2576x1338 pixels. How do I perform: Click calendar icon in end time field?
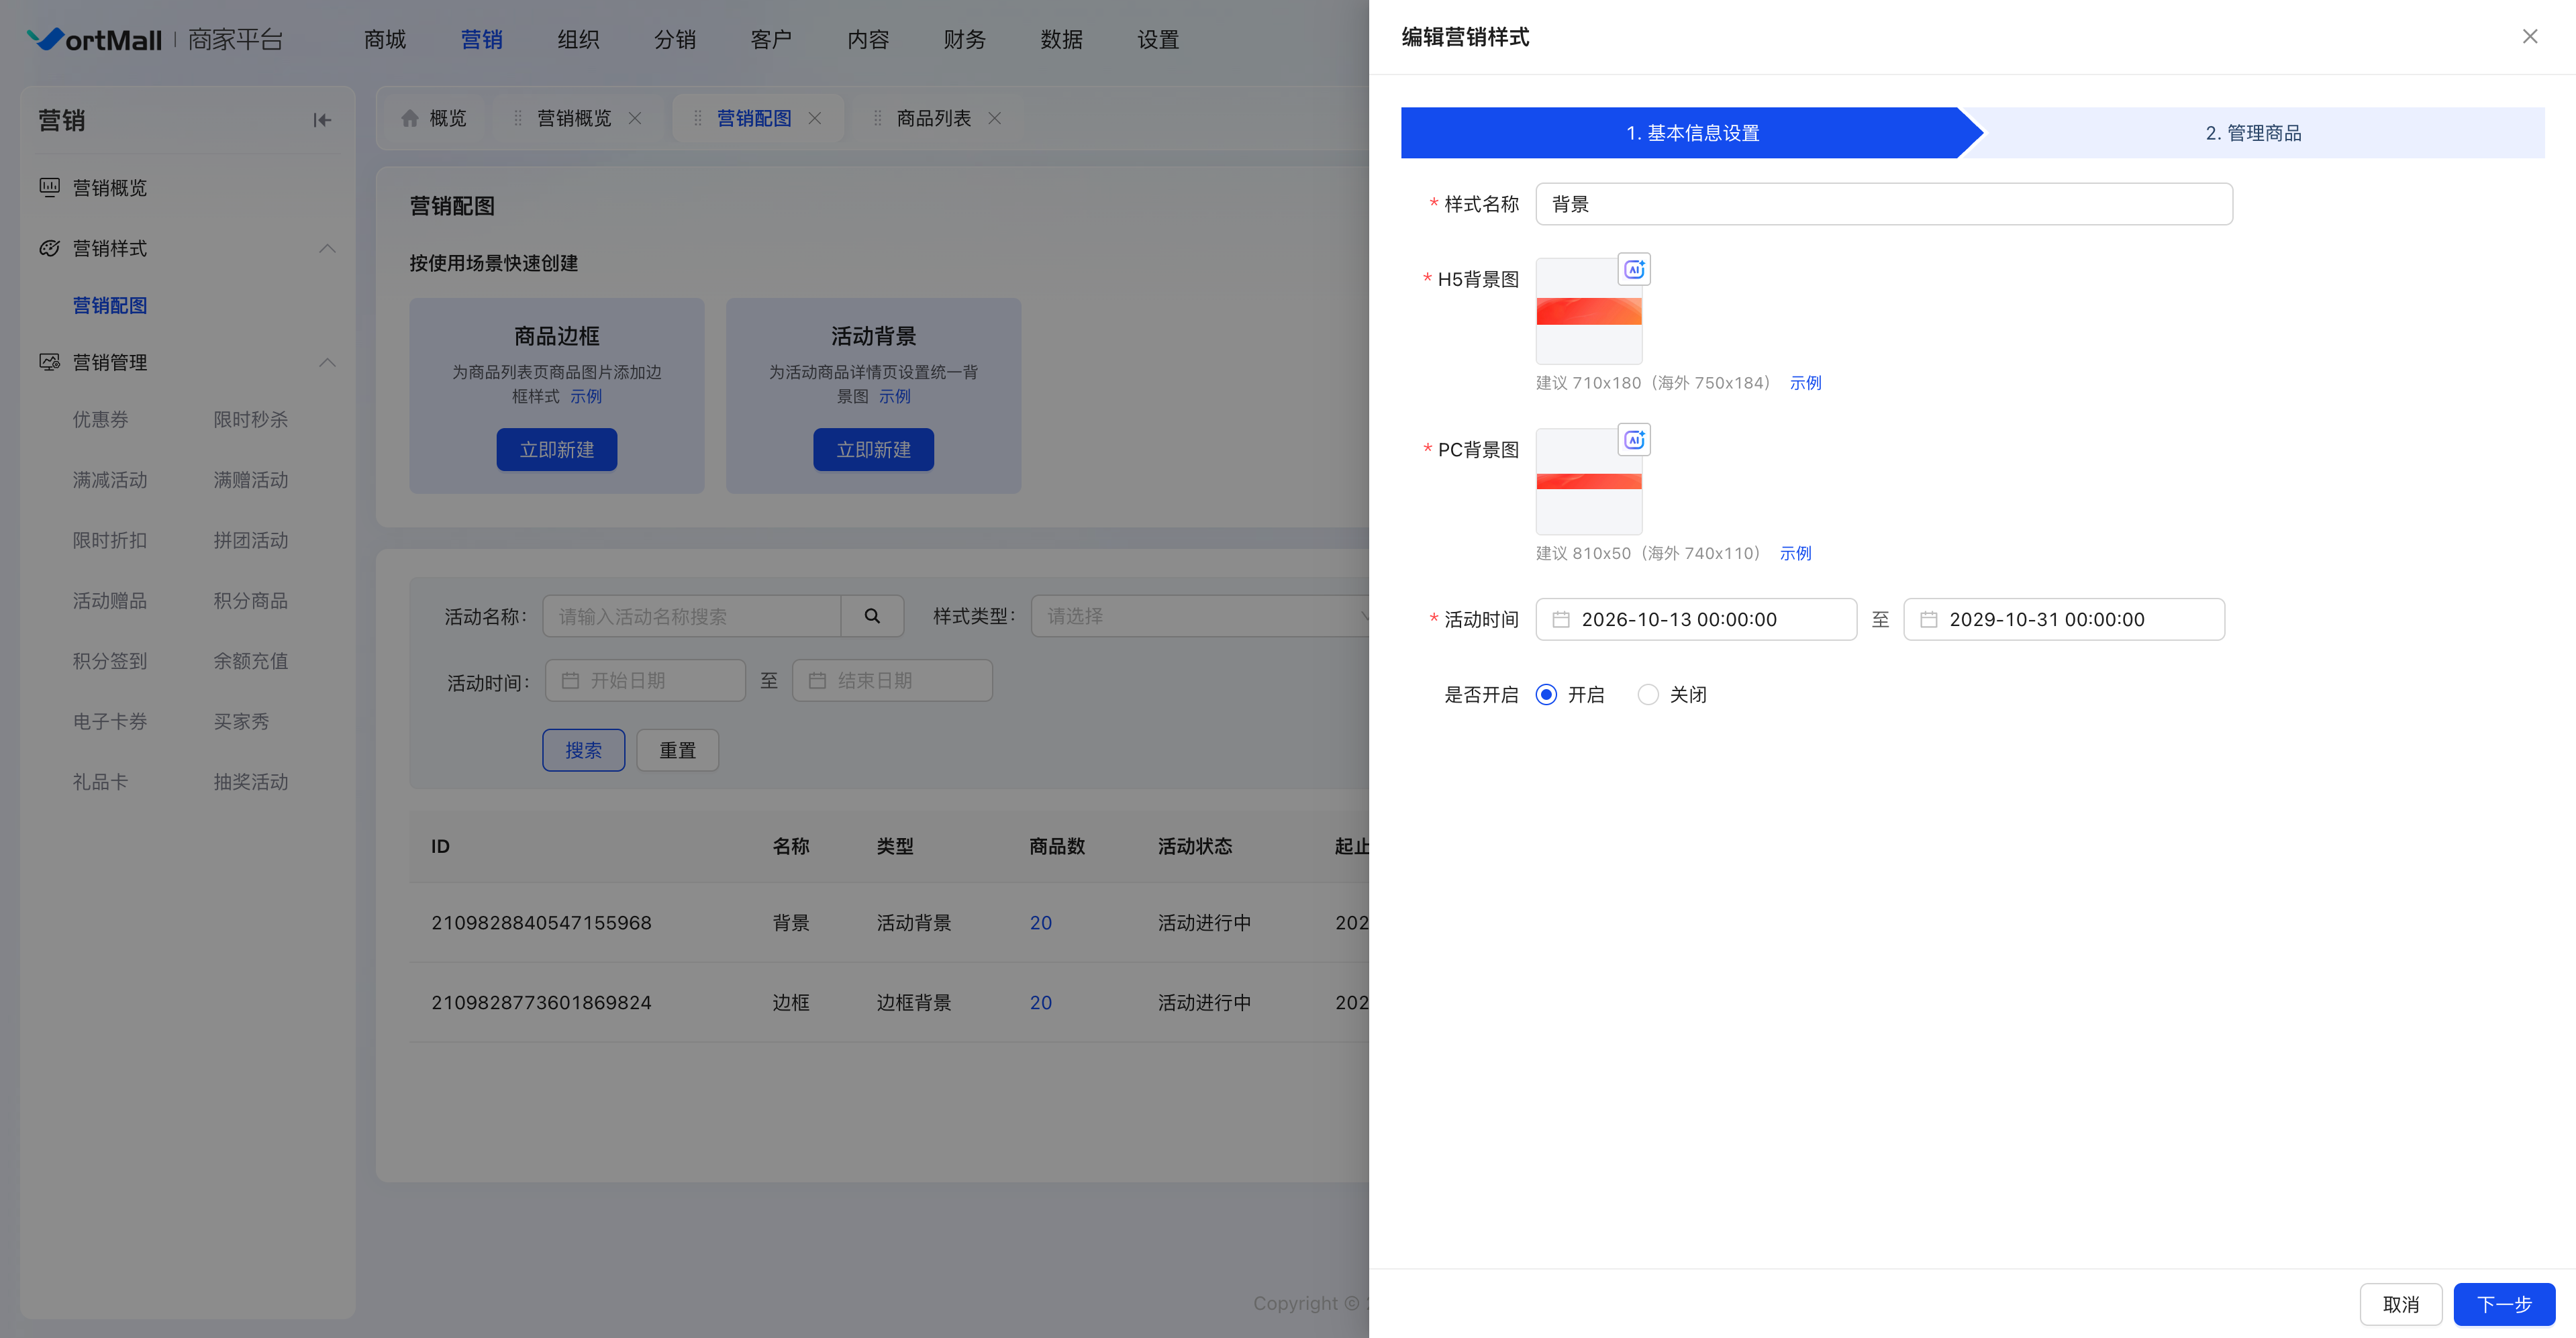click(x=1928, y=619)
